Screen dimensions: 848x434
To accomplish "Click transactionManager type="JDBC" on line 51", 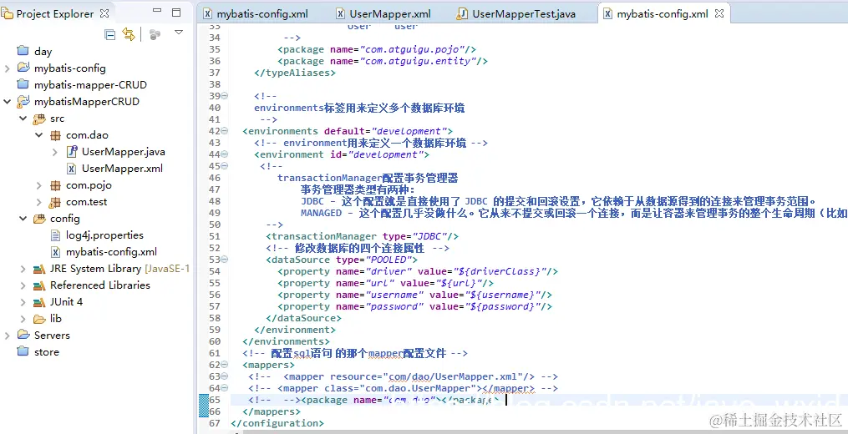I will pos(363,236).
